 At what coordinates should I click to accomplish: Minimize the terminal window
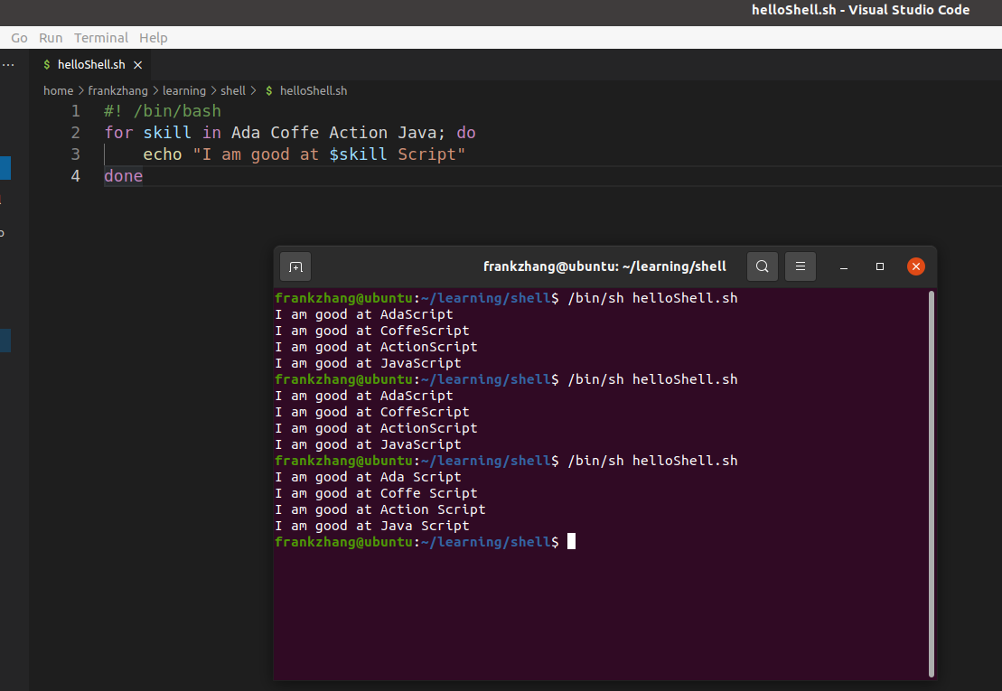pyautogui.click(x=844, y=267)
